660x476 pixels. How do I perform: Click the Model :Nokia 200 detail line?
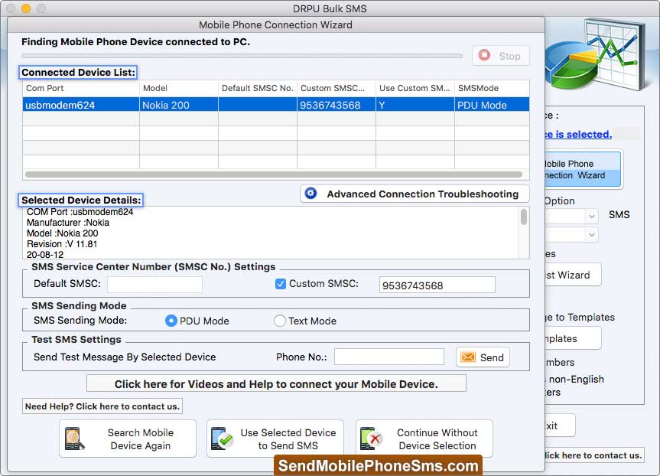pyautogui.click(x=62, y=233)
